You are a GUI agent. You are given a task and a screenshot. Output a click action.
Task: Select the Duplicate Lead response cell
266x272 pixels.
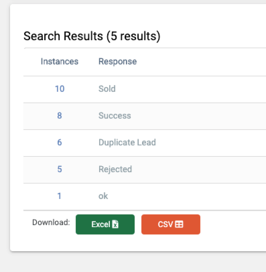coord(127,143)
